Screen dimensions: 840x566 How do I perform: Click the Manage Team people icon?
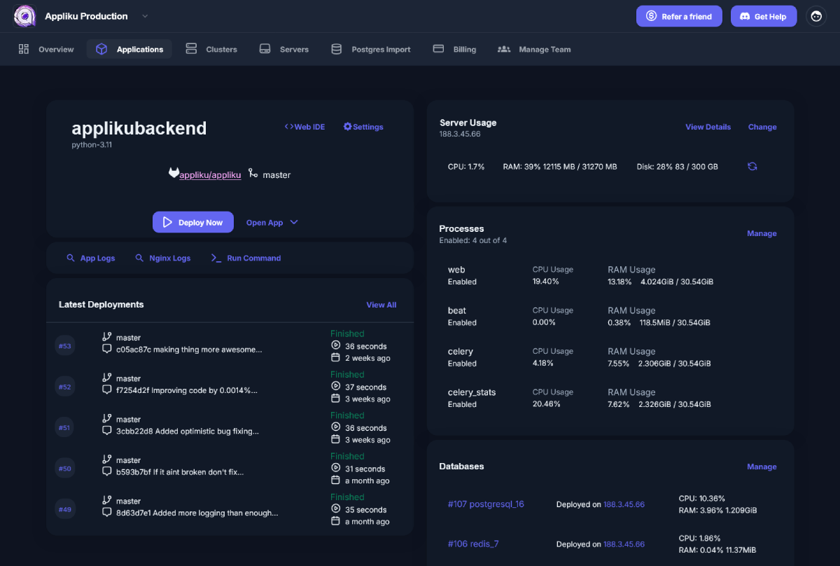[504, 49]
